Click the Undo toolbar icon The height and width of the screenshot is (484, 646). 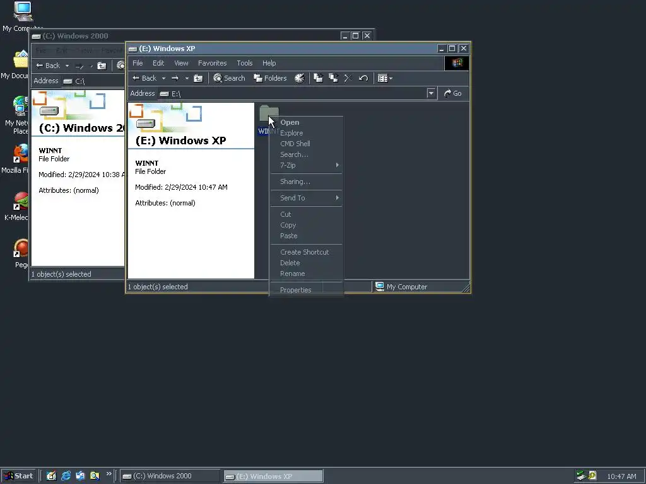click(363, 78)
